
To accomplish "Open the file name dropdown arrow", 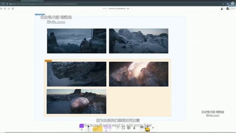I will coord(131,8).
